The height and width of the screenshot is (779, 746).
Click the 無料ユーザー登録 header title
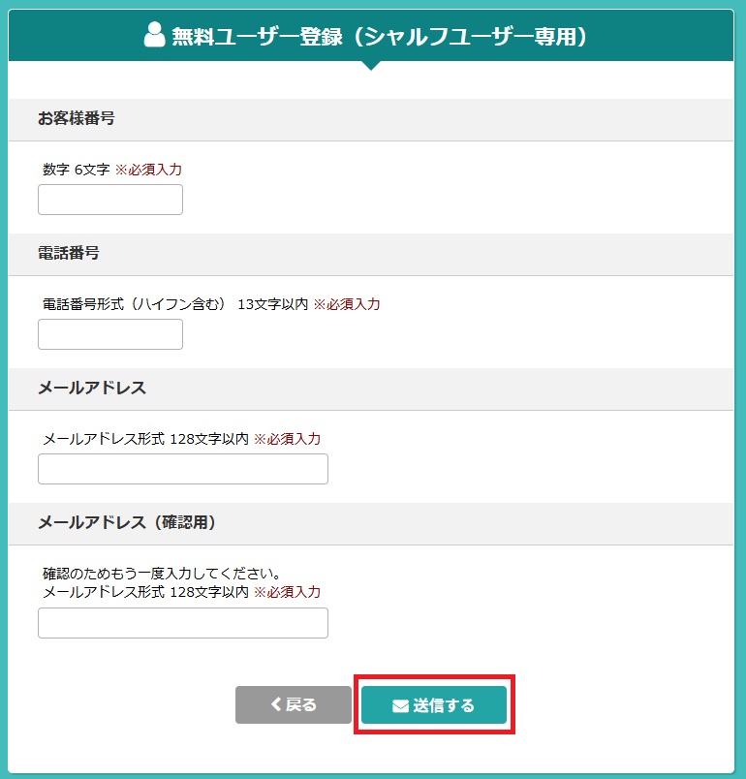click(x=380, y=36)
